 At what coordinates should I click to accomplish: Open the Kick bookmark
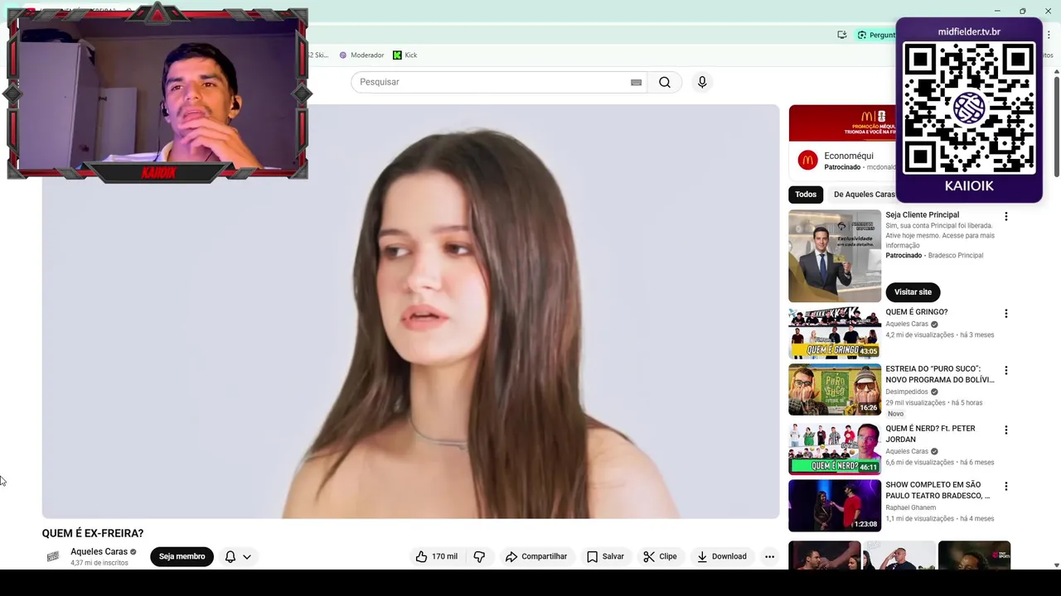405,55
